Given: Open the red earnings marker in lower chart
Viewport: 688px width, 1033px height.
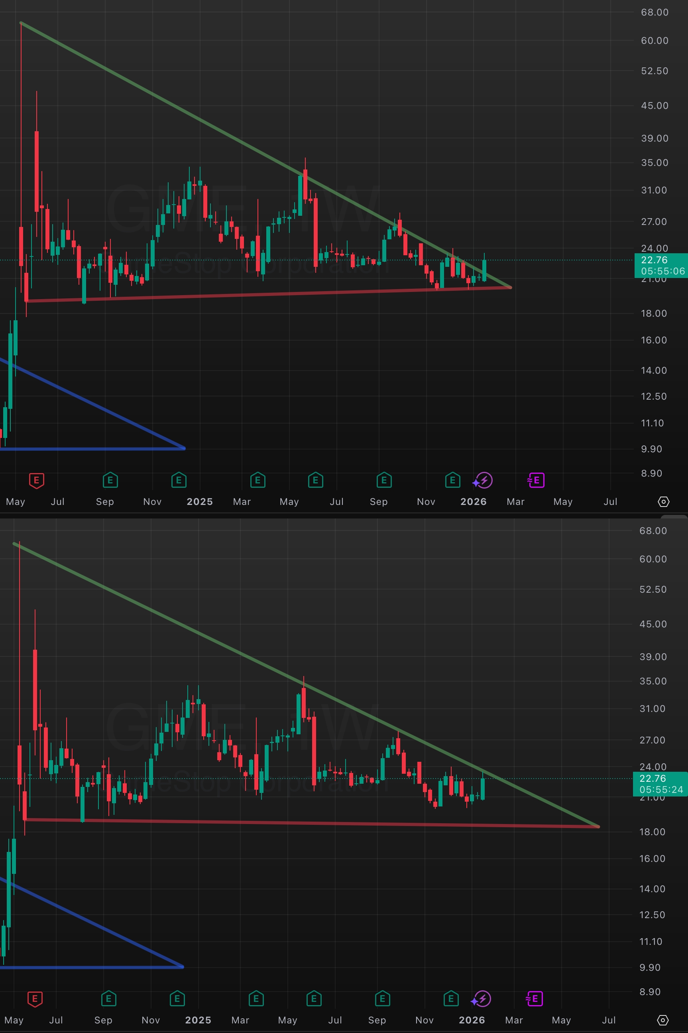Looking at the screenshot, I should click(35, 999).
